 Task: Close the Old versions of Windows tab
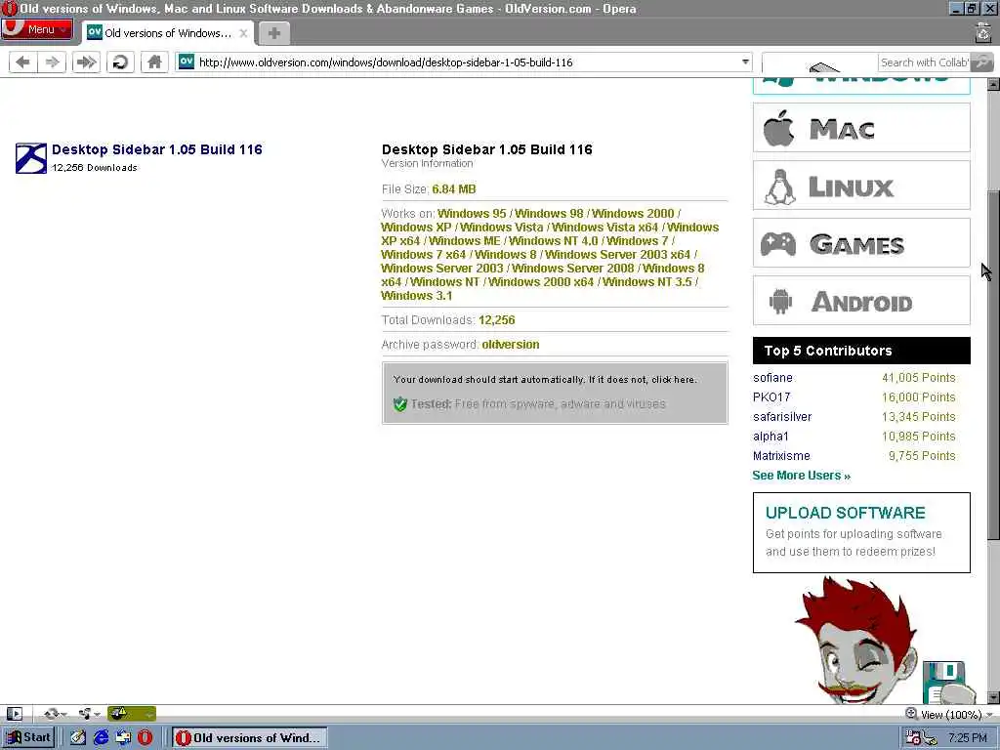point(243,33)
